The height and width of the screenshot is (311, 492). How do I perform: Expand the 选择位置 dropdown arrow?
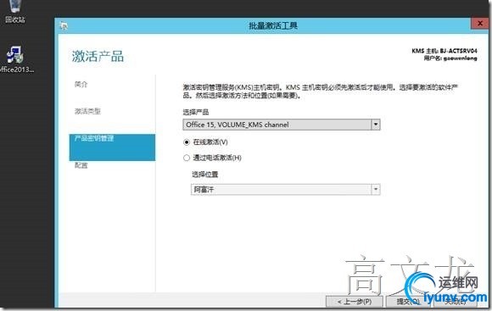(376, 189)
